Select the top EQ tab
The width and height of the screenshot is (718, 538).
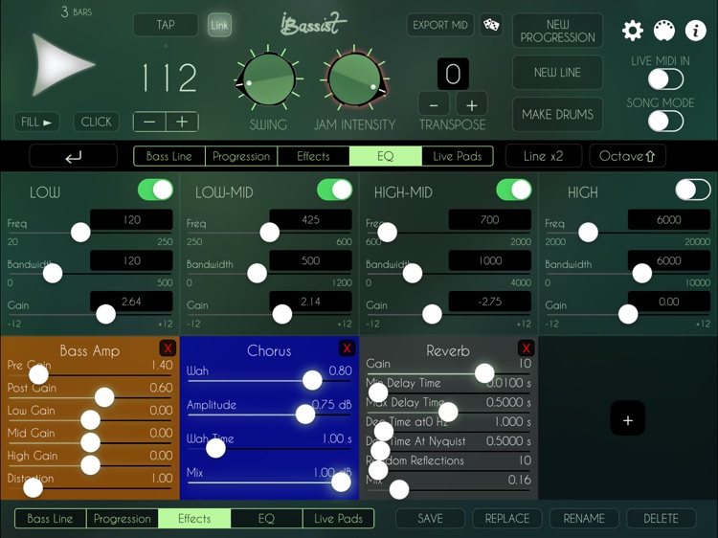pyautogui.click(x=386, y=156)
